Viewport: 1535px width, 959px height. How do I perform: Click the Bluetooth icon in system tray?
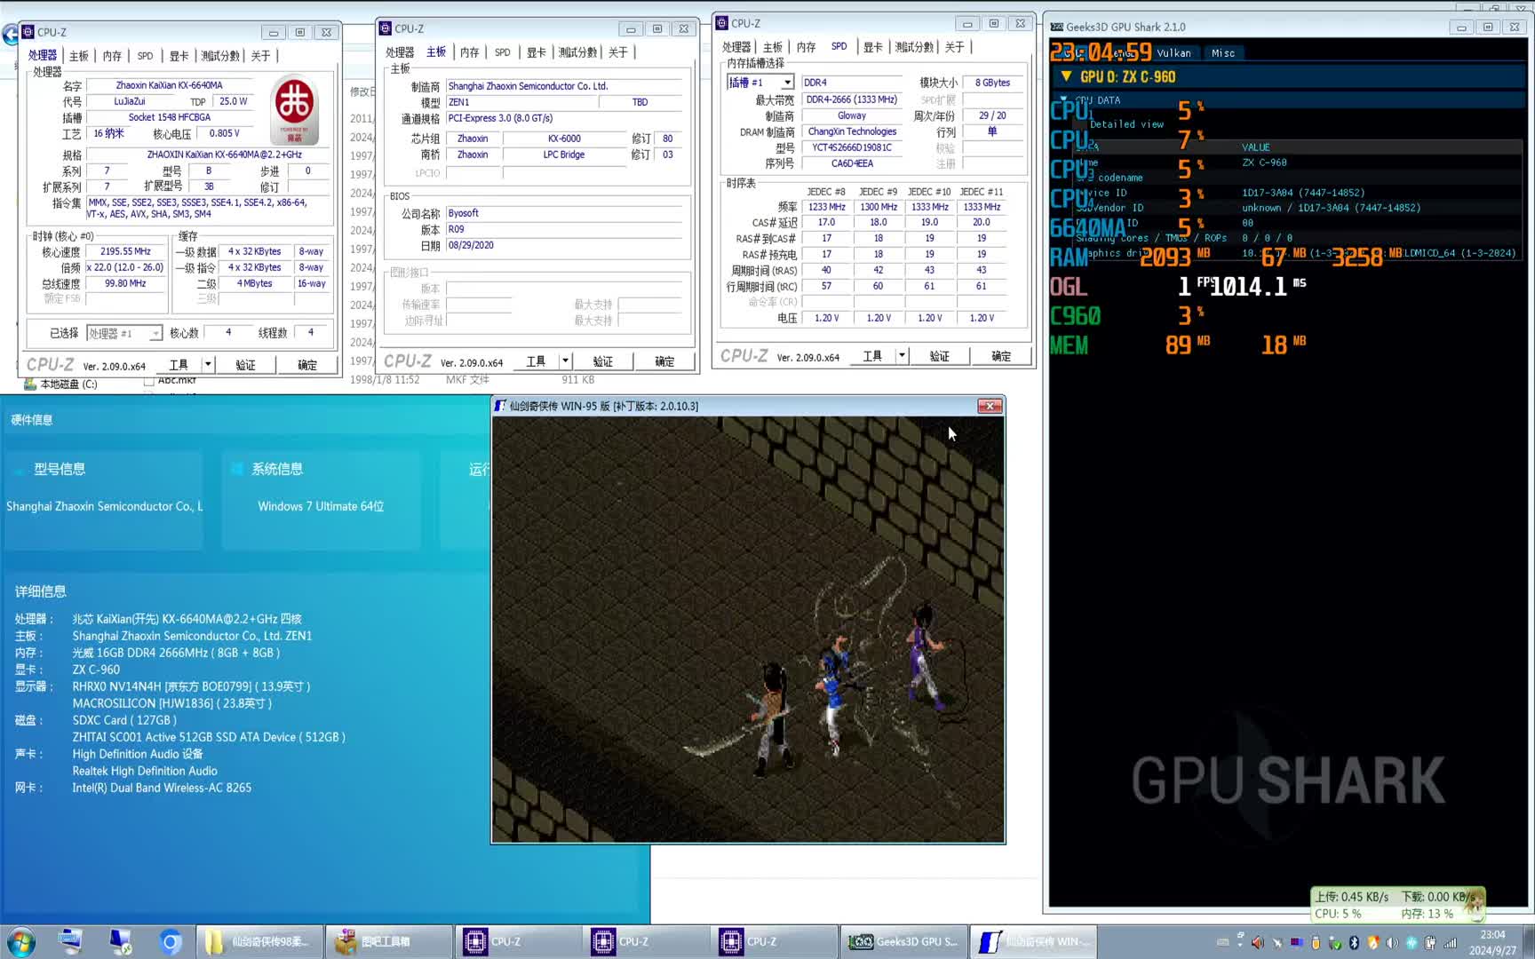point(1354,942)
